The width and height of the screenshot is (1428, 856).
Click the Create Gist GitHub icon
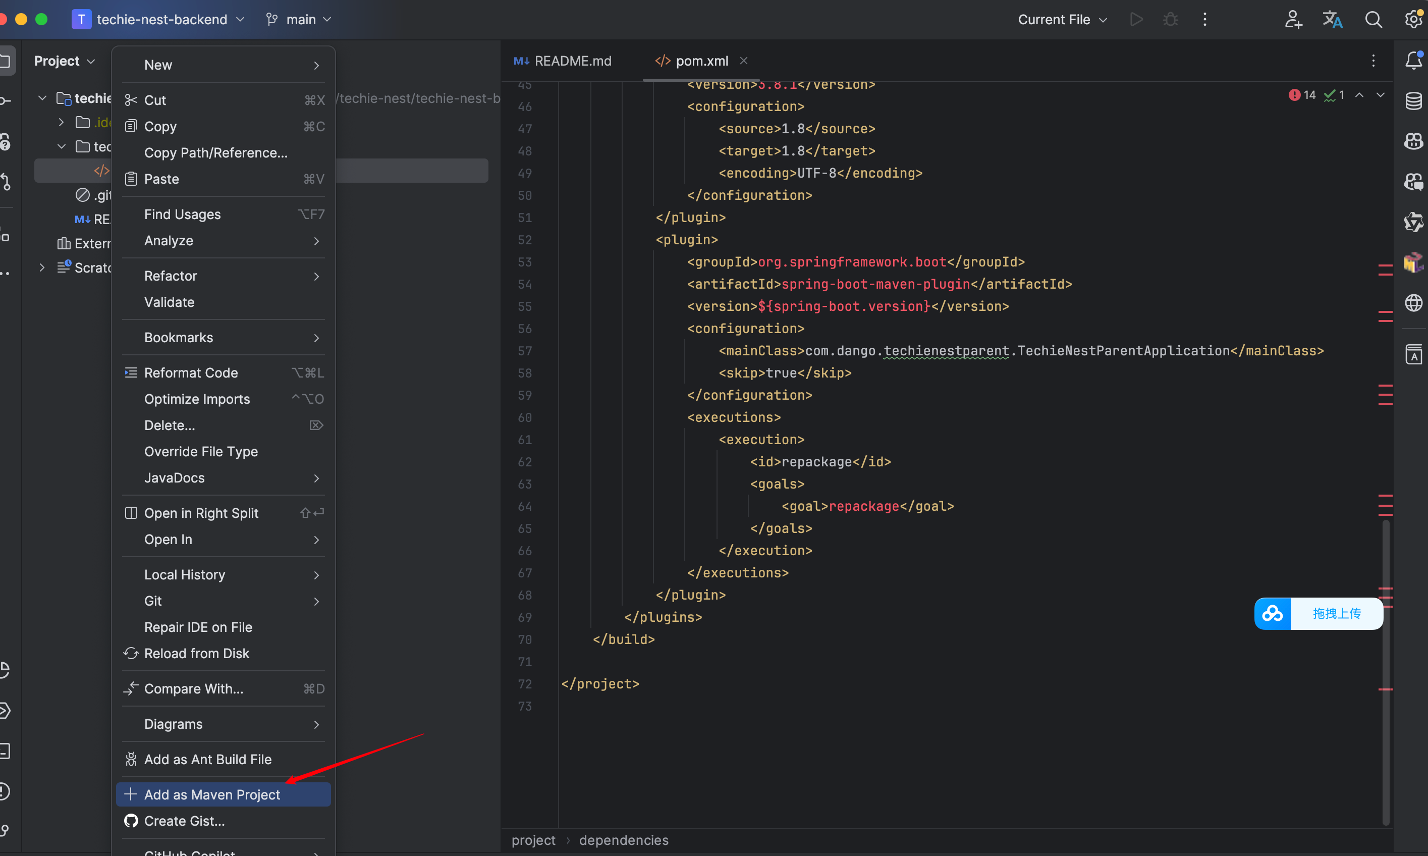131,820
